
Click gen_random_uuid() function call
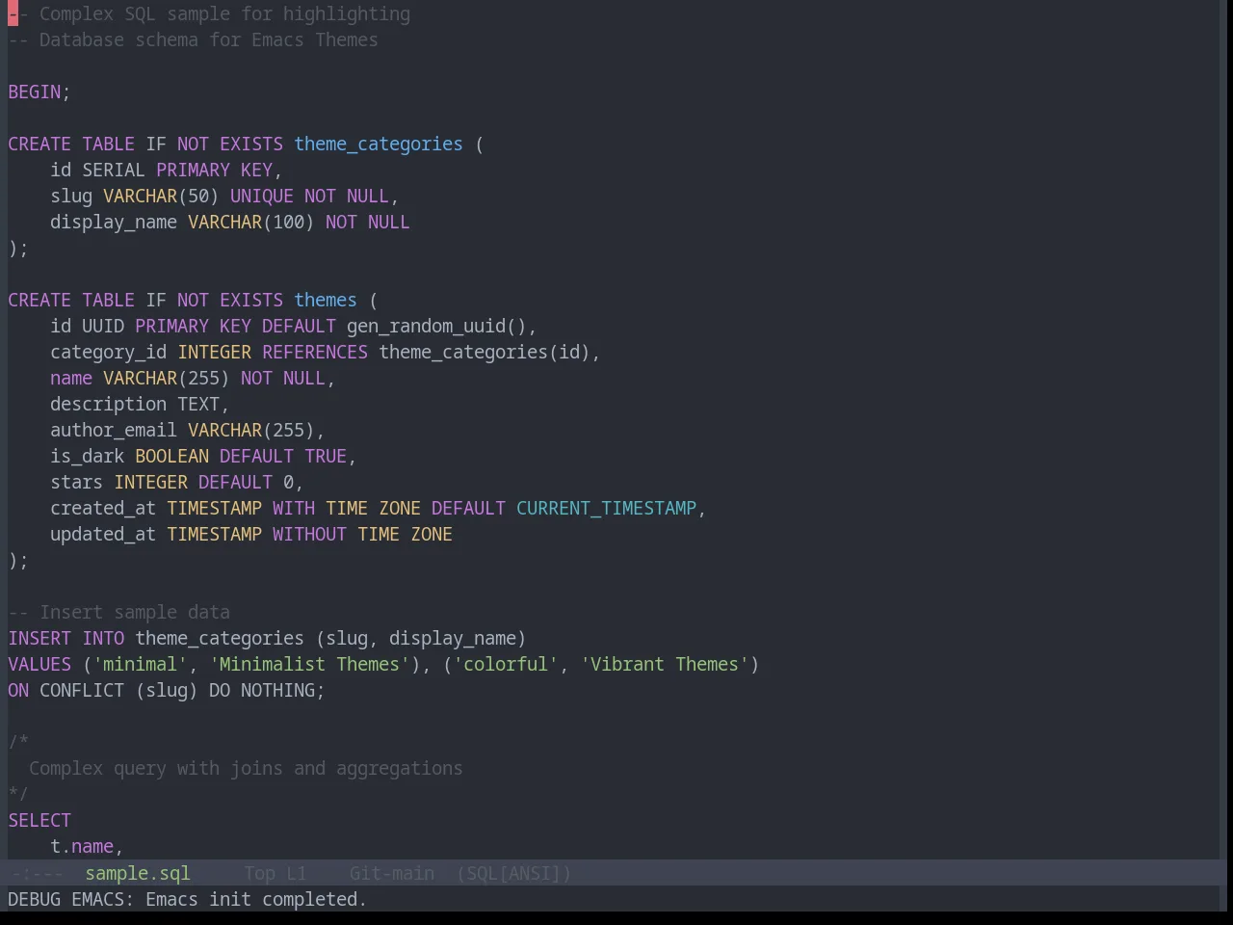(436, 326)
